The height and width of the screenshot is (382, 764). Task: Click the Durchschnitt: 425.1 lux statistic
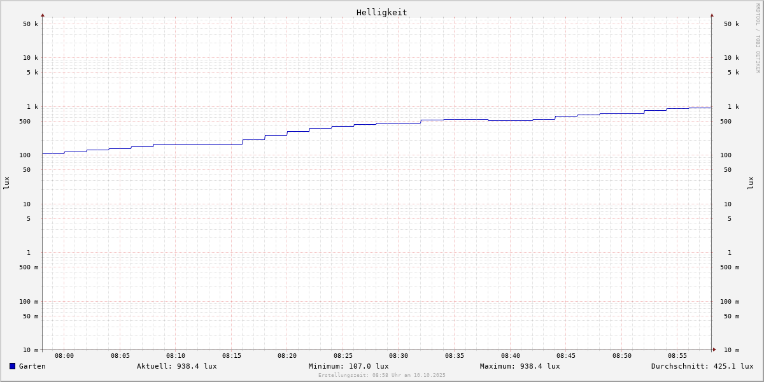click(702, 366)
